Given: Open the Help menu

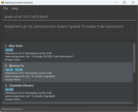Looking at the screenshot, I should 15,8.
